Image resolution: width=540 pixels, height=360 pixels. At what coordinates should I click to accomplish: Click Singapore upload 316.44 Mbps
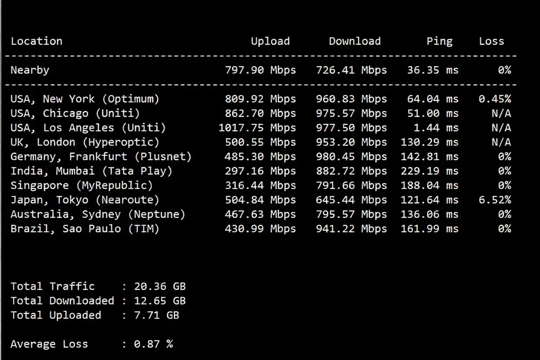pos(260,186)
